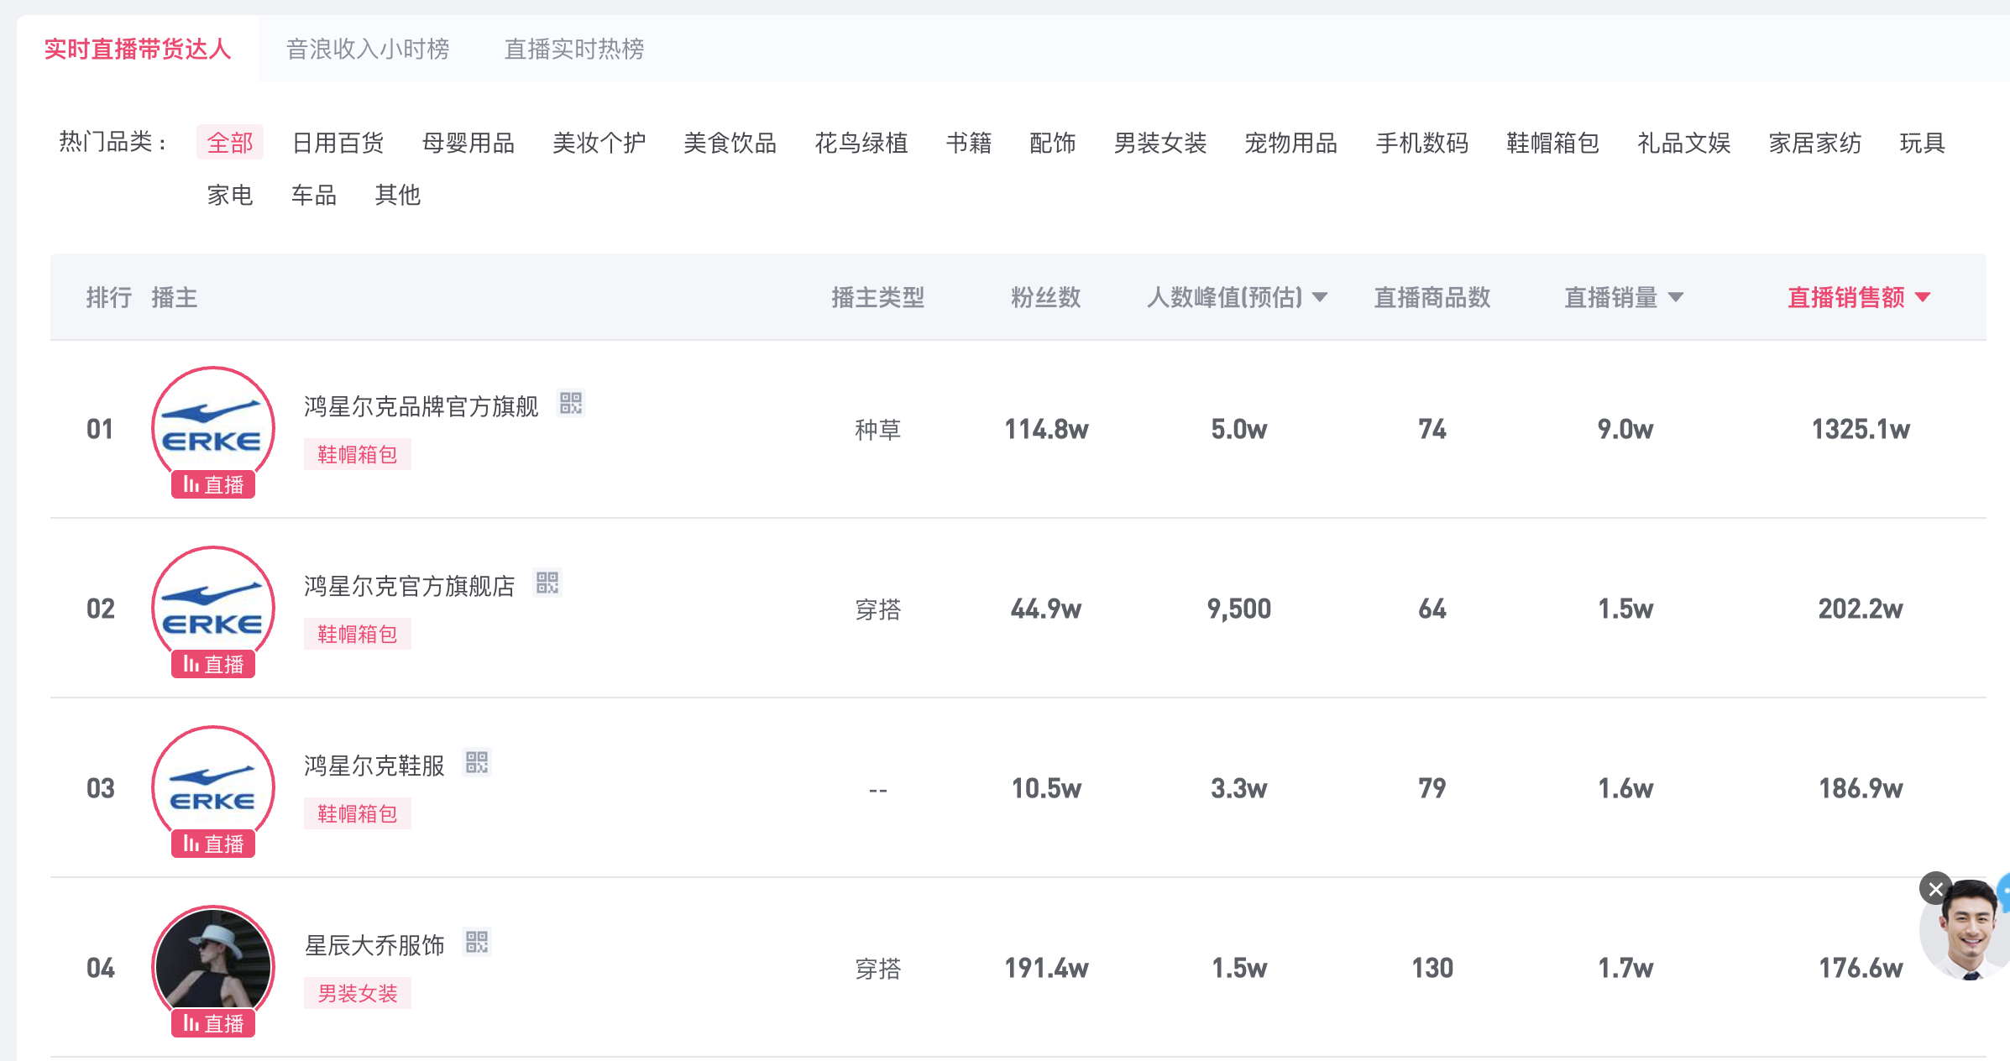Sort by 人数峰值(预估) dropdown arrow
This screenshot has height=1061, width=2010.
click(1320, 297)
